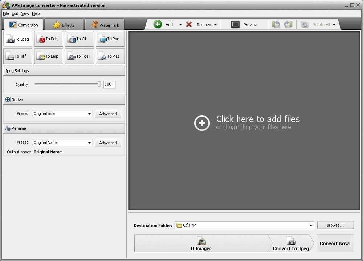363x261 pixels.
Task: Switch to the Watermark tab
Action: coord(105,24)
